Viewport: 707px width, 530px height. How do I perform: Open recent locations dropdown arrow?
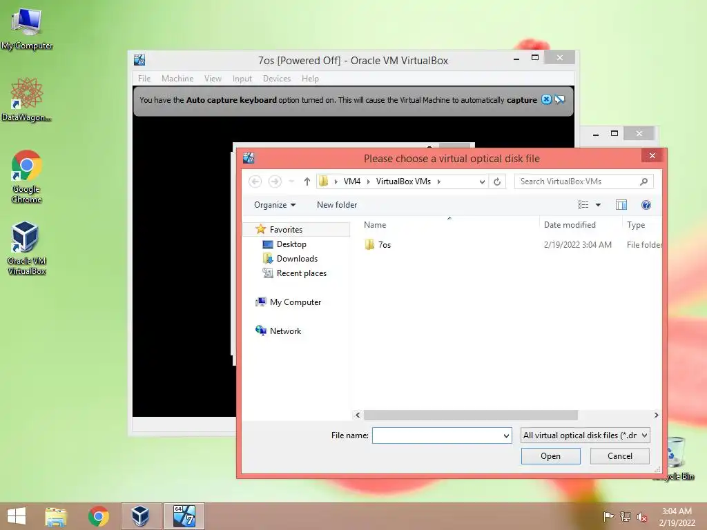291,181
